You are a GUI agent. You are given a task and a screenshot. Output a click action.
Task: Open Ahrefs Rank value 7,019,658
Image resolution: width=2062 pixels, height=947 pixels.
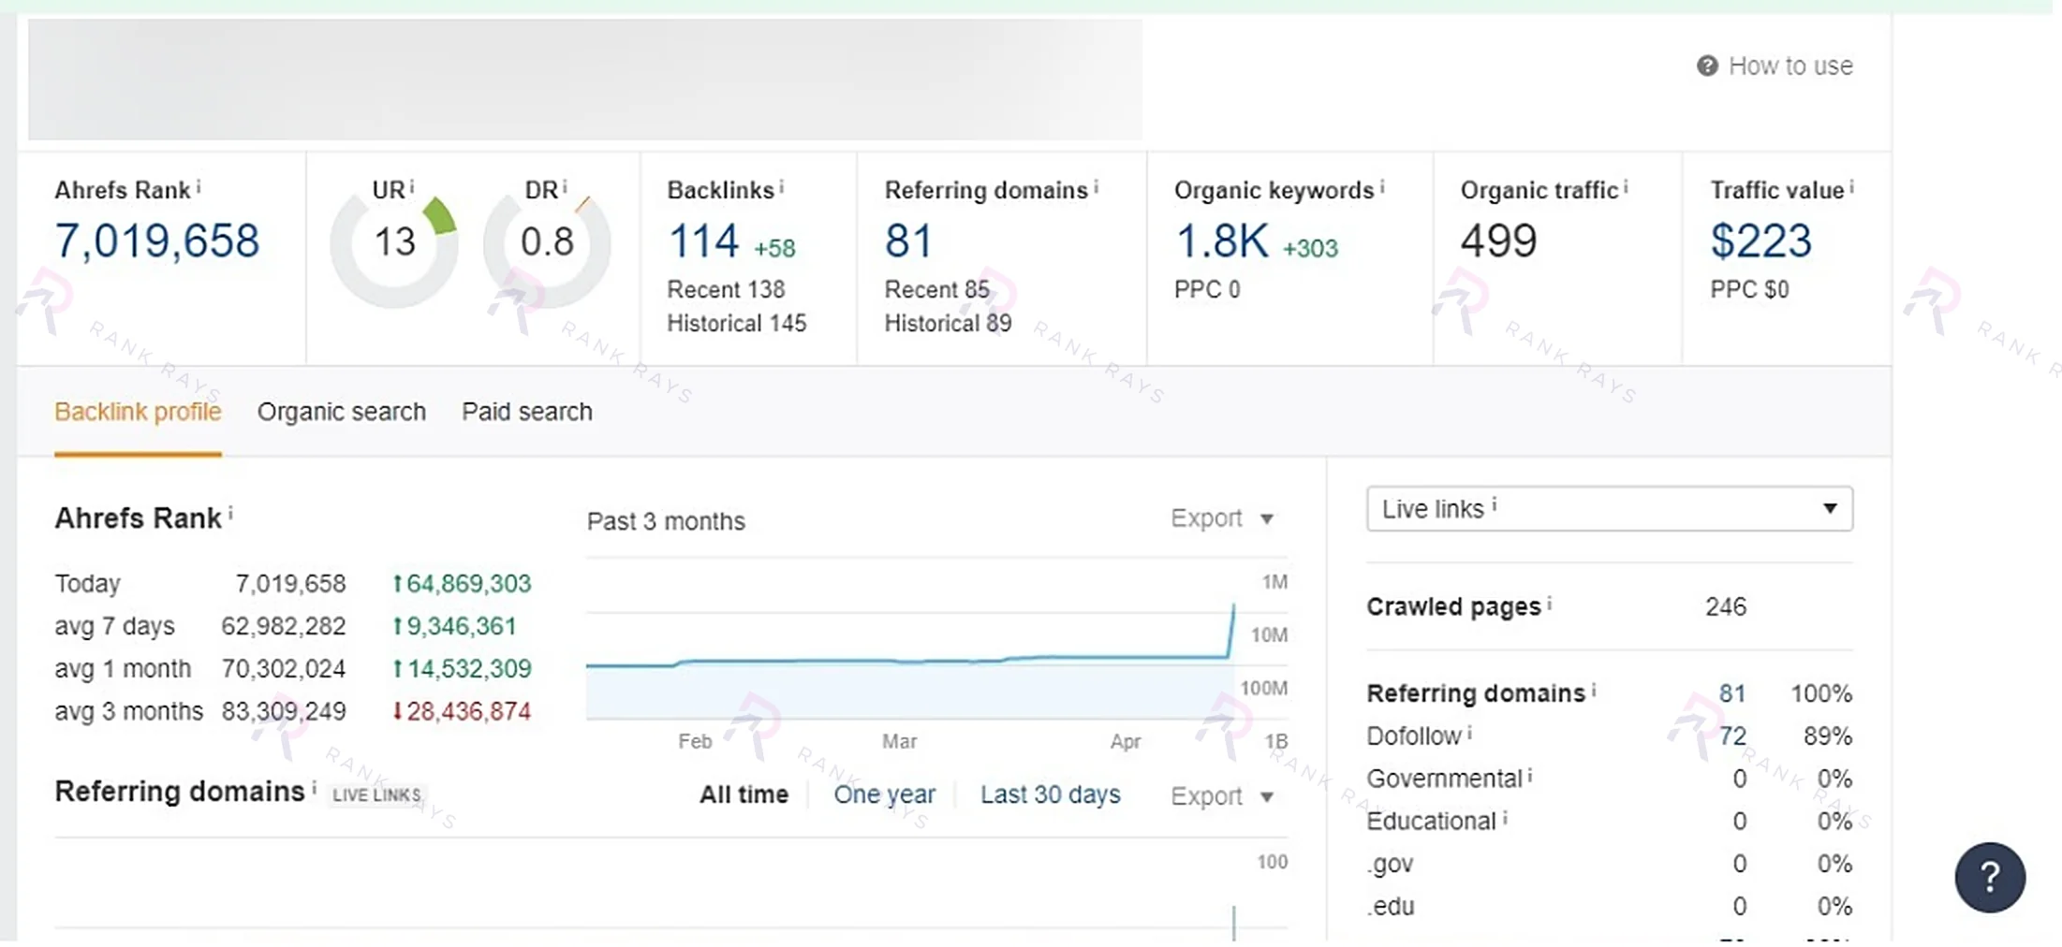tap(157, 241)
